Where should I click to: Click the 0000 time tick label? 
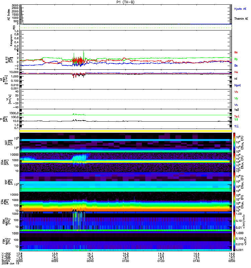click(19, 261)
